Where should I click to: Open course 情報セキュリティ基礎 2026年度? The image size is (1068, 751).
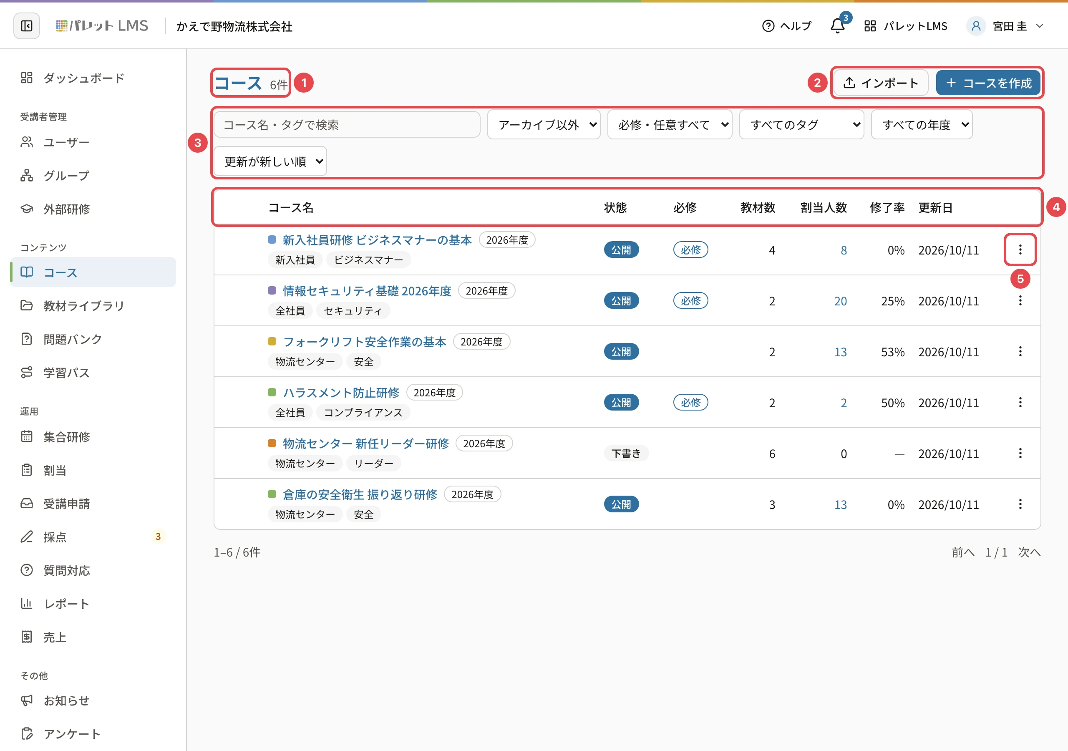tap(367, 291)
